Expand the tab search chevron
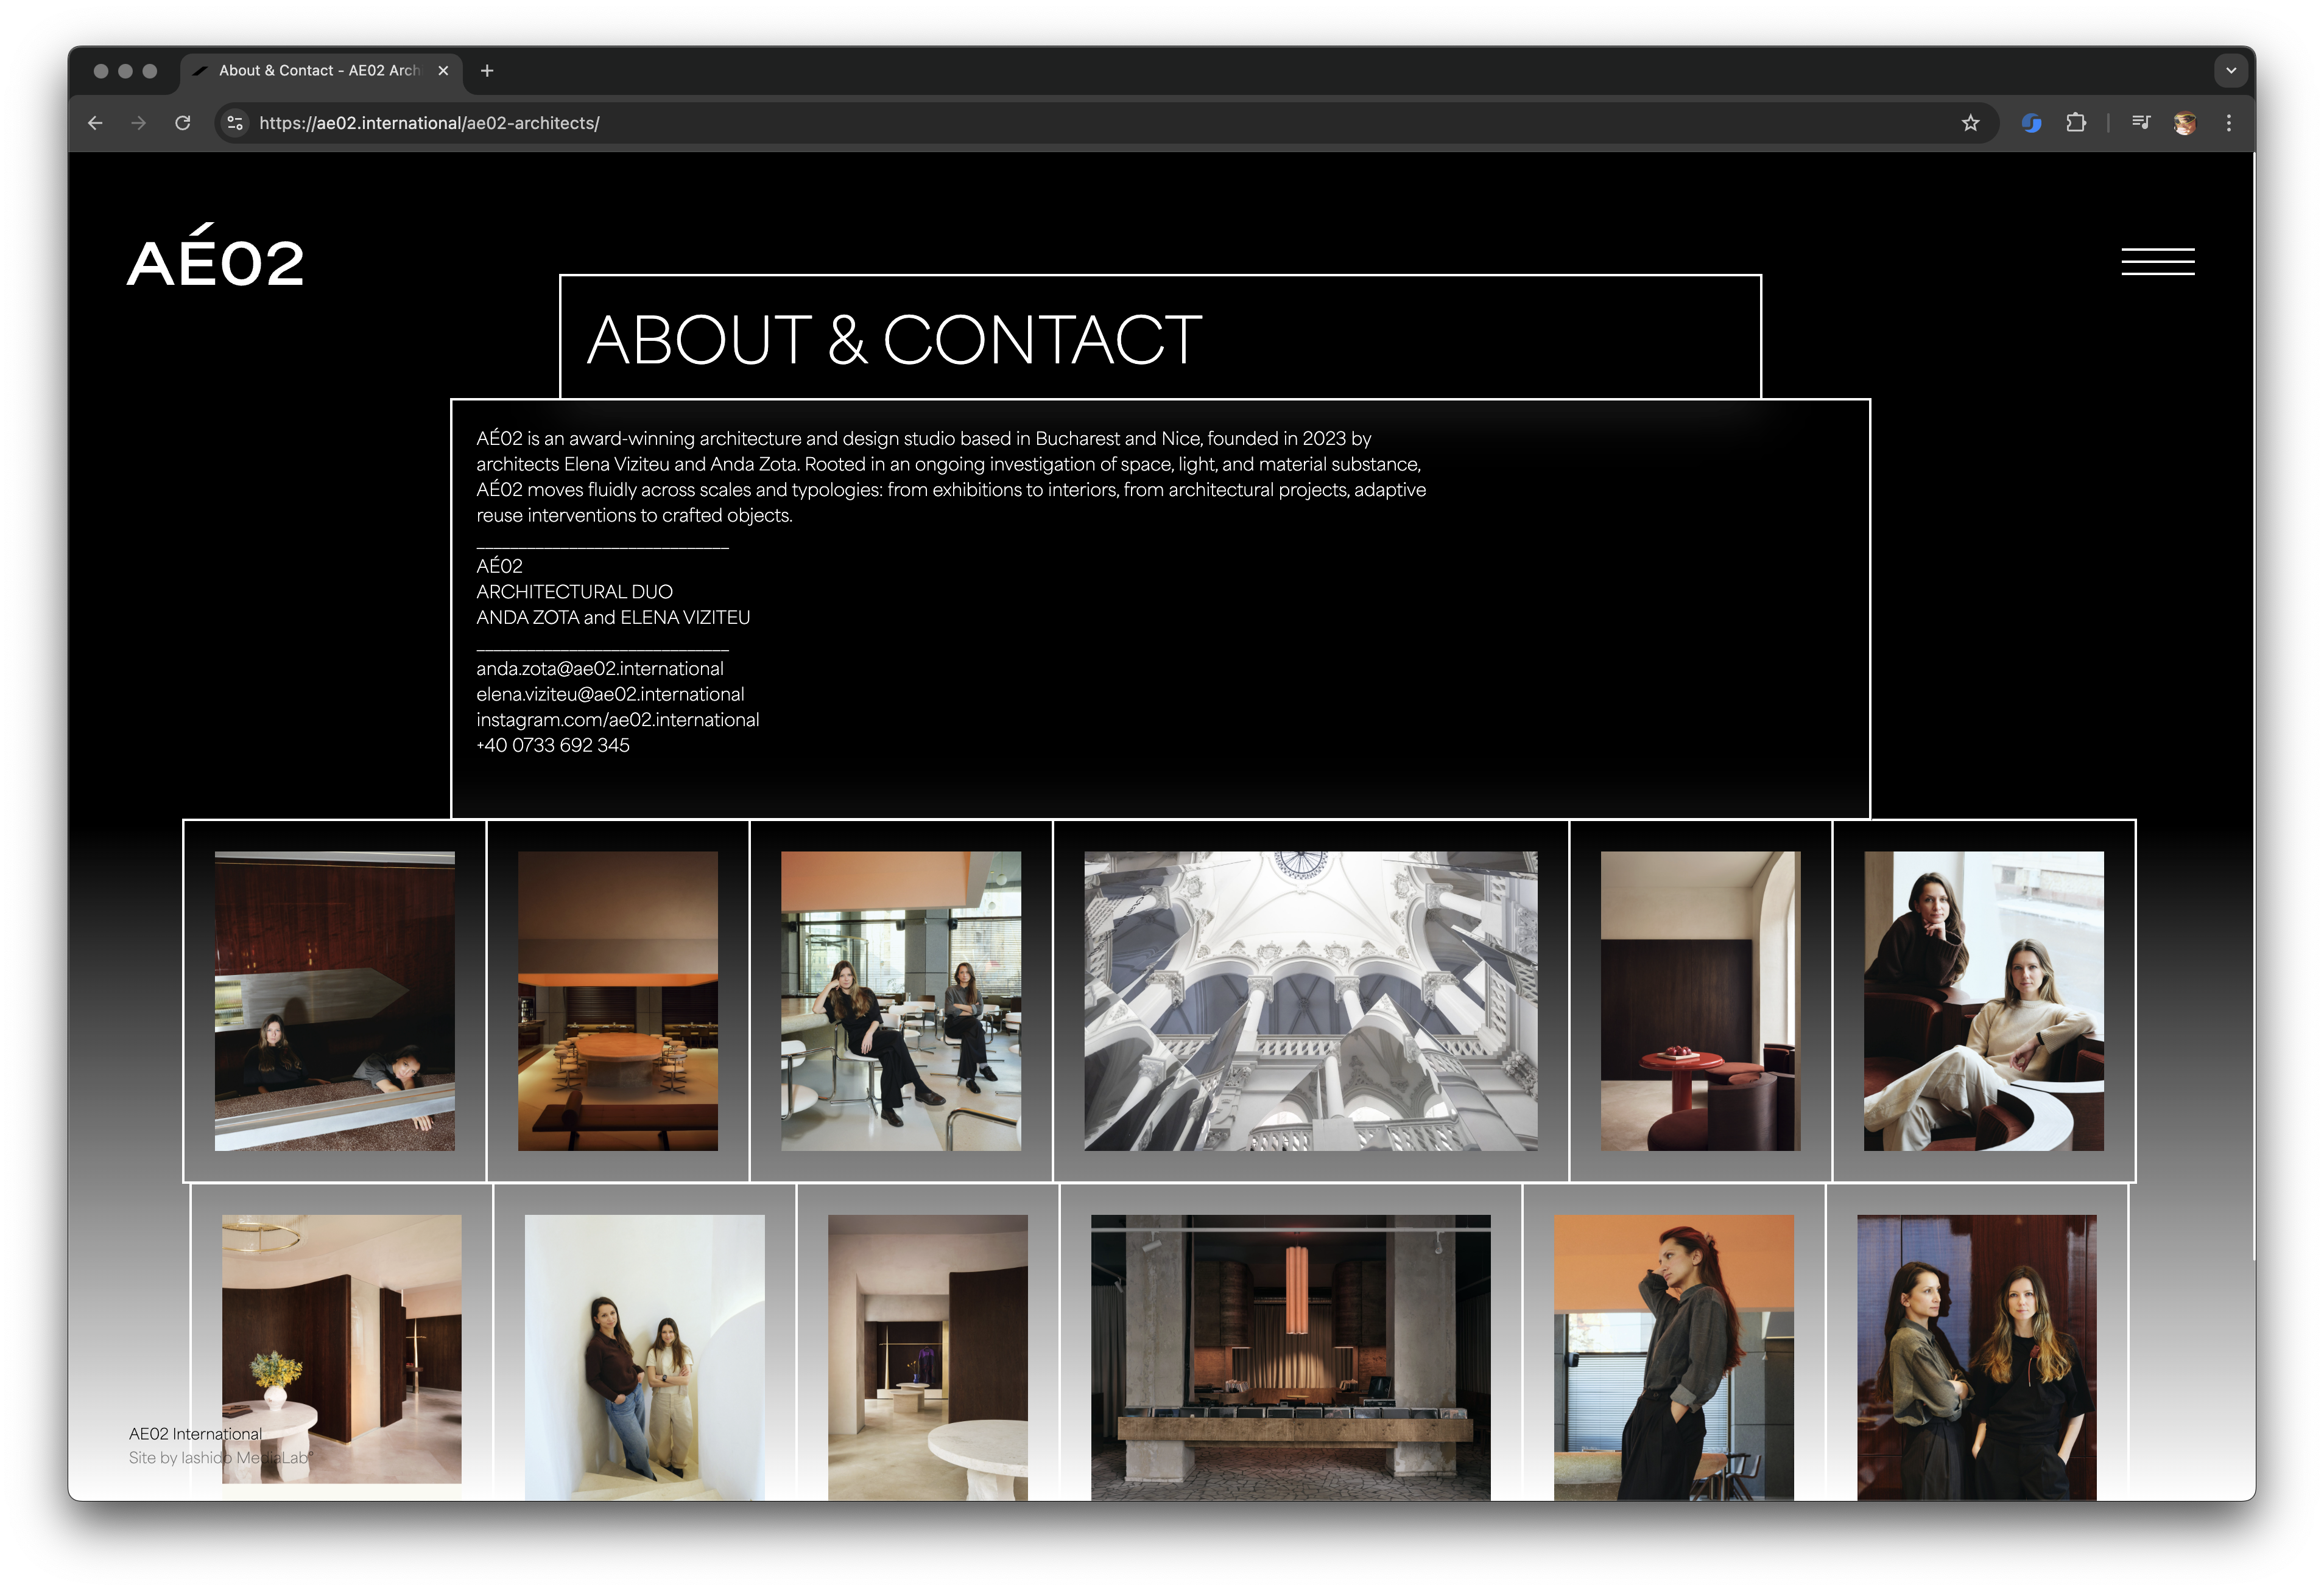Image resolution: width=2324 pixels, height=1591 pixels. (2231, 71)
